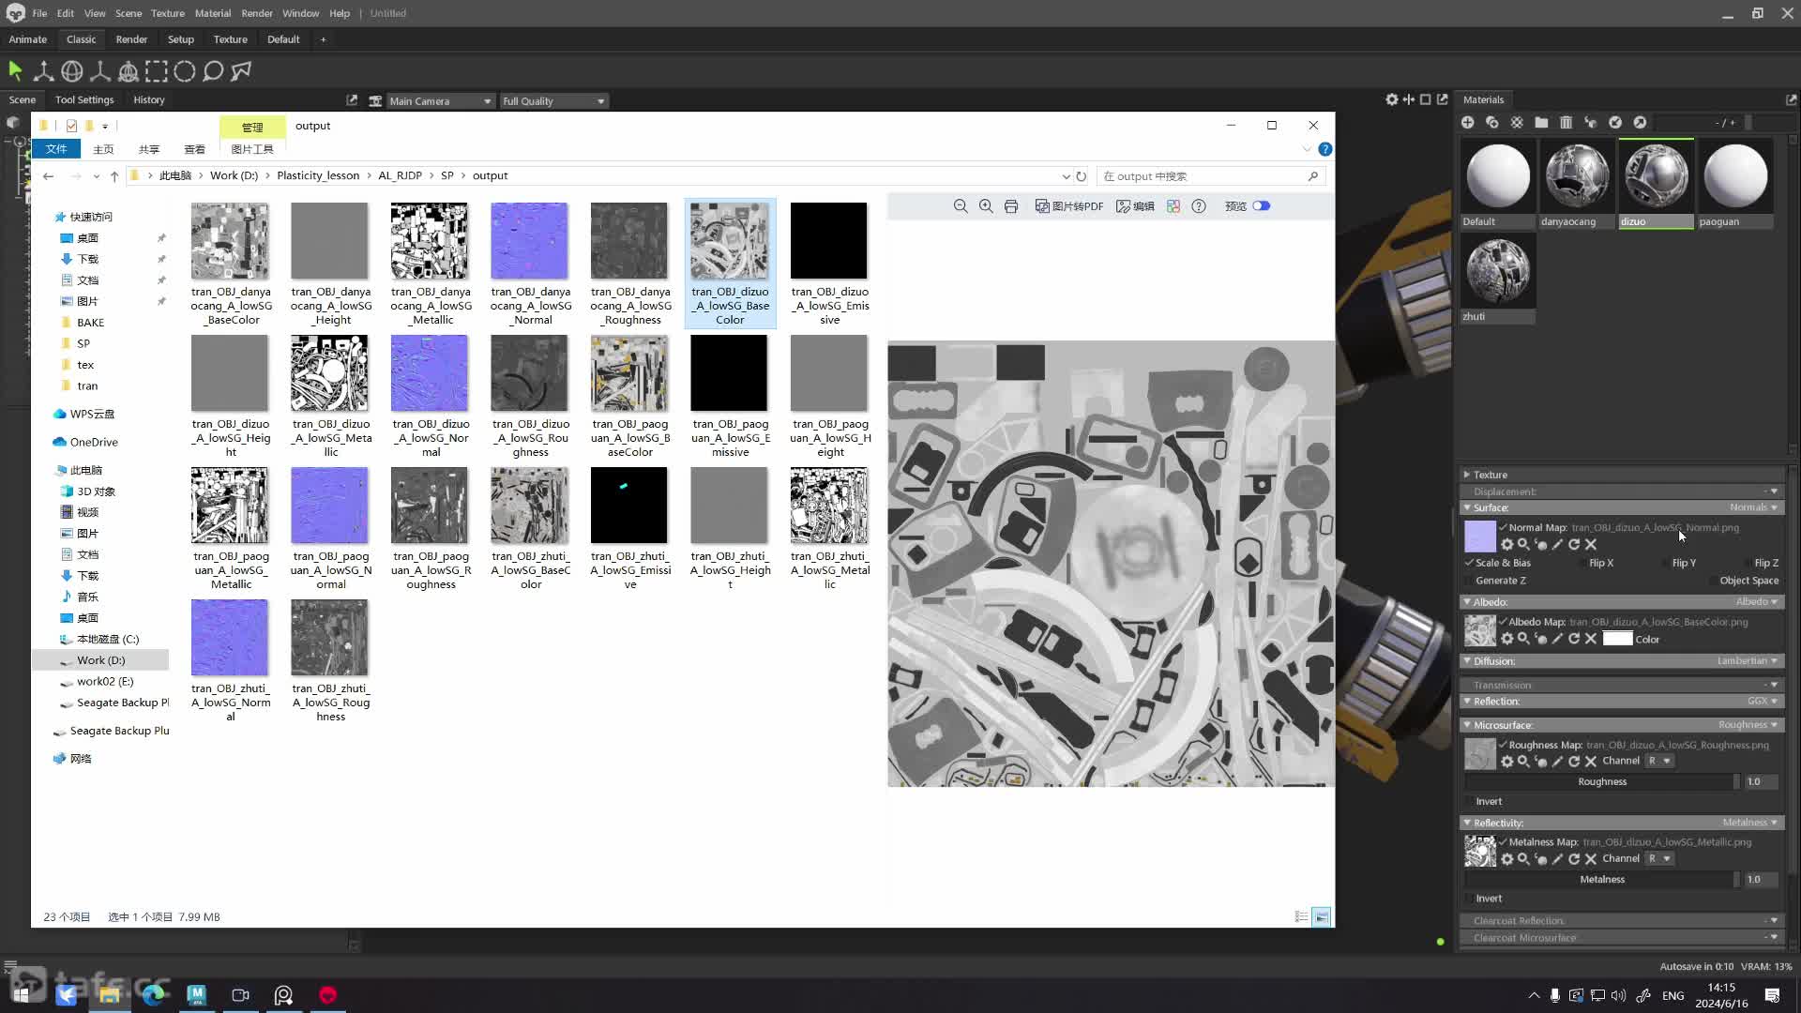This screenshot has height=1013, width=1801.
Task: Open the Full Quality dropdown
Action: click(x=553, y=101)
